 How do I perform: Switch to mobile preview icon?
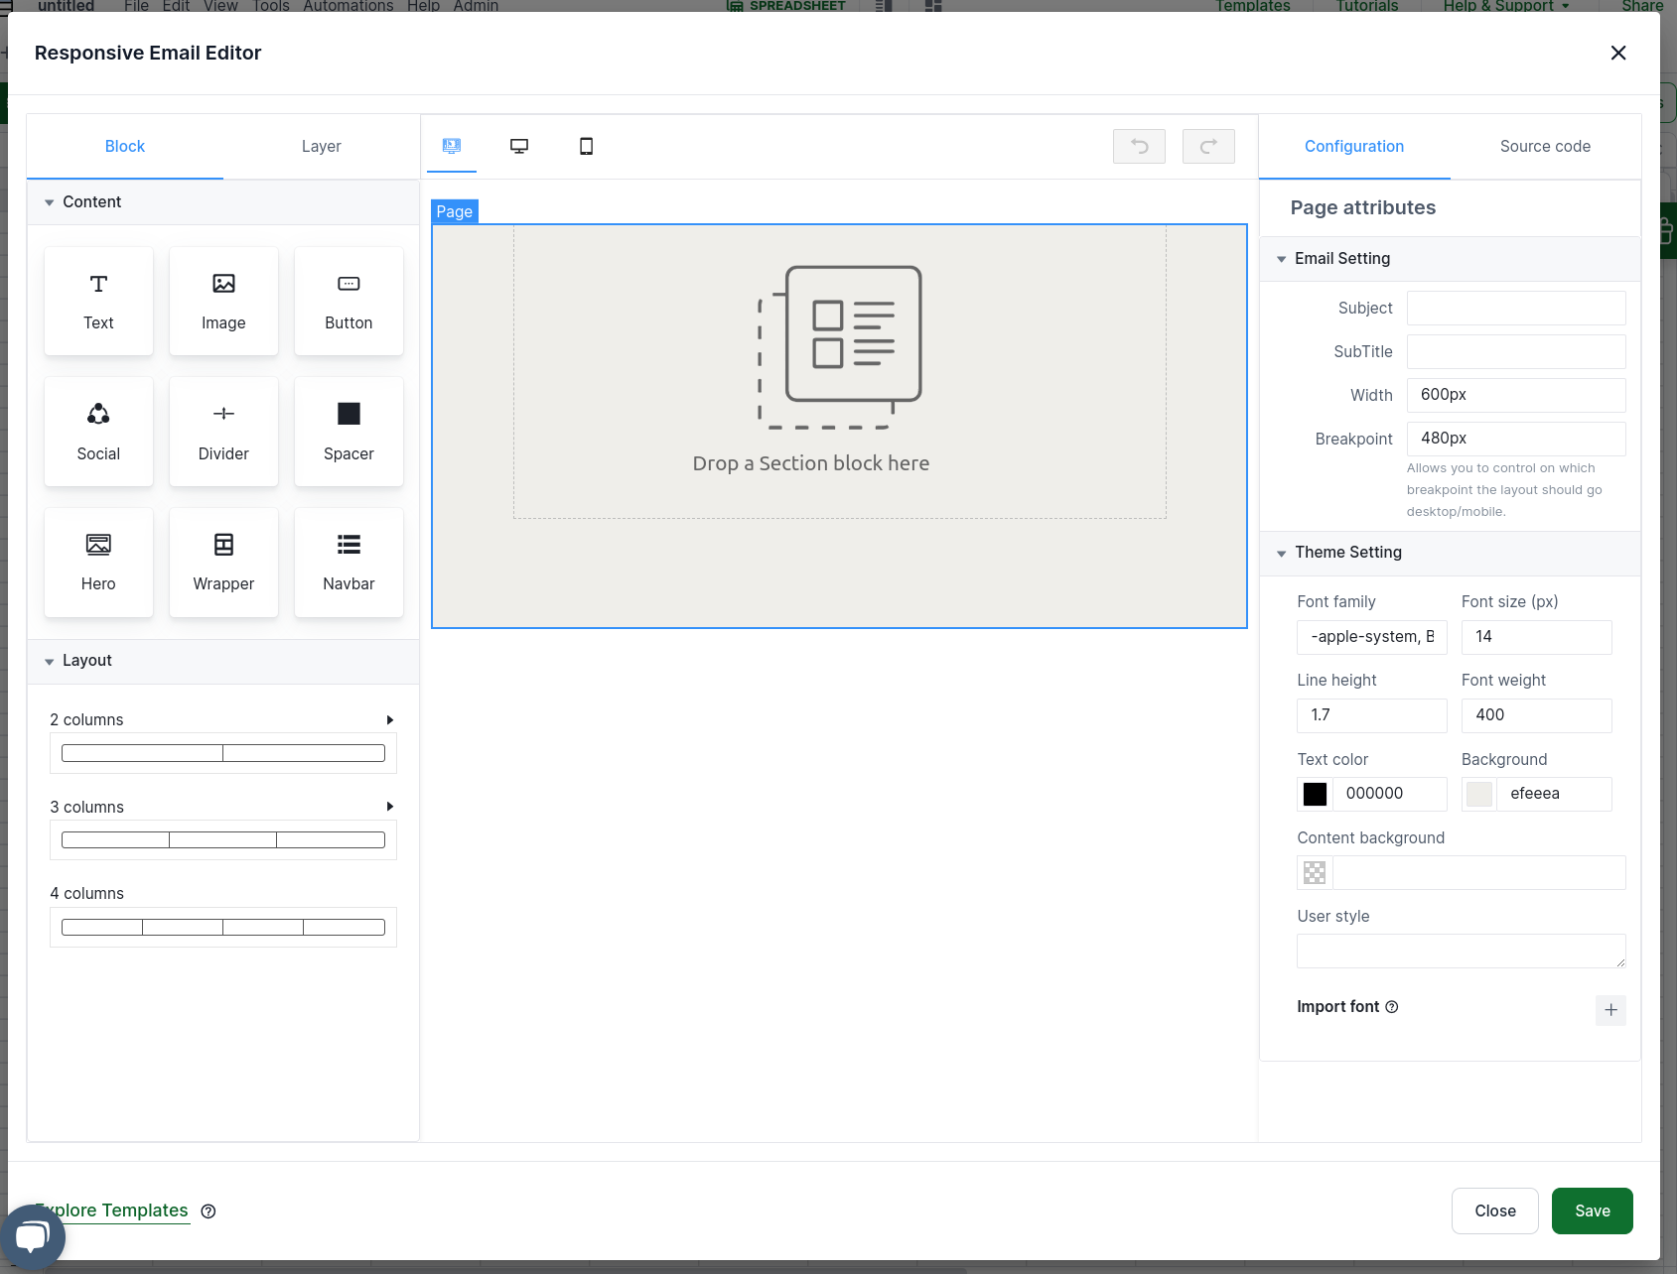tap(586, 146)
